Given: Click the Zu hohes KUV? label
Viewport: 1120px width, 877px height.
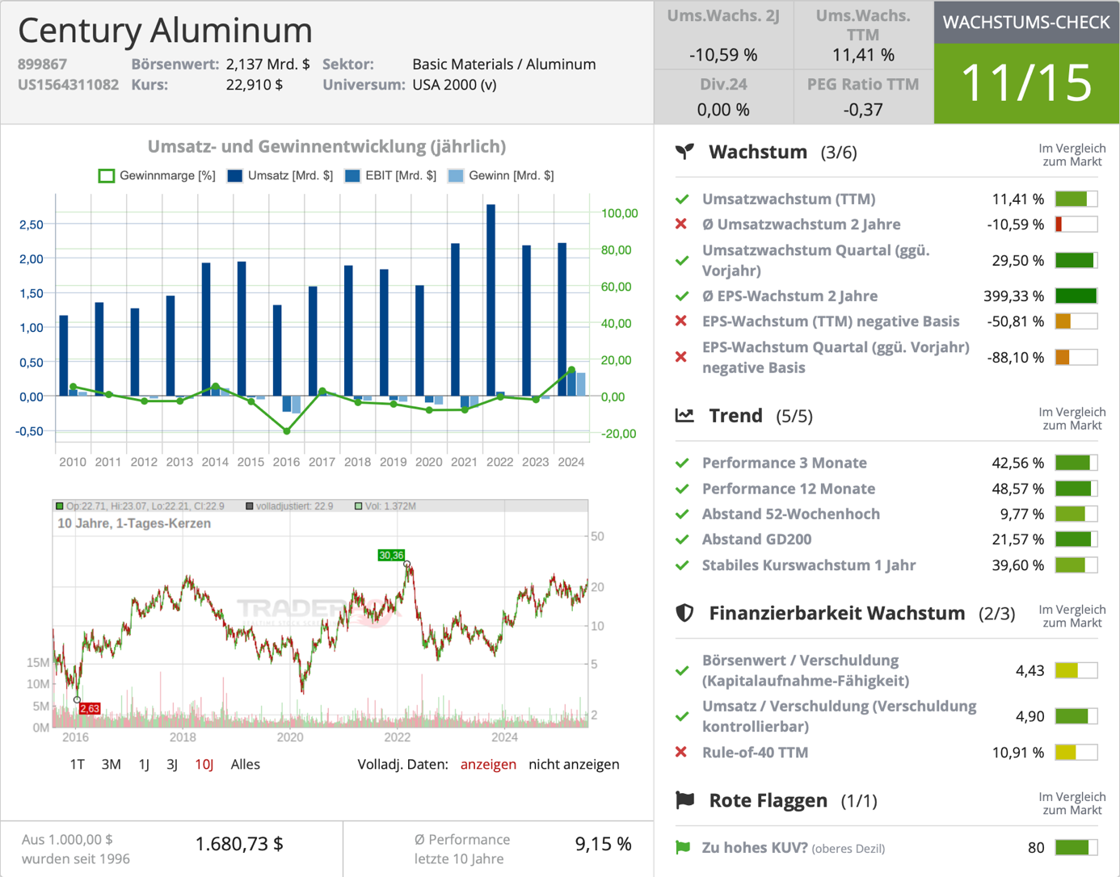Looking at the screenshot, I should coord(755,847).
